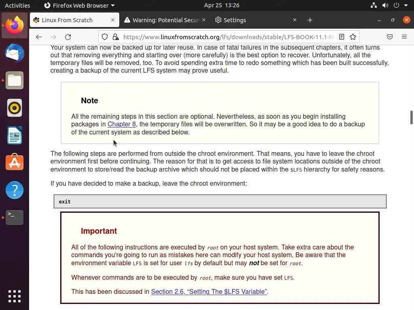Toggle reader view icon in address bar

tap(341, 37)
